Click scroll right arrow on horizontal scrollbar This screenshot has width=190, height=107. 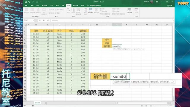point(172,103)
